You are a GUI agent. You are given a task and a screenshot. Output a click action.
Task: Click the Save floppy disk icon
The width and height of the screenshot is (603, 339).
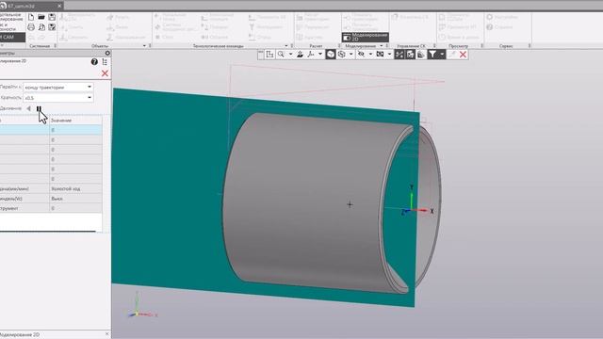[x=52, y=17]
